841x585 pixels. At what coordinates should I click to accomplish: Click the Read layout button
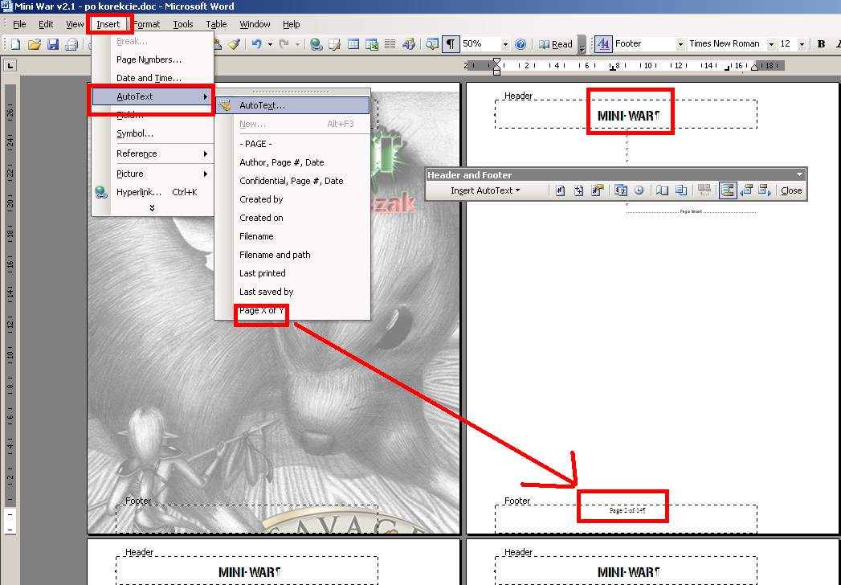tap(556, 44)
